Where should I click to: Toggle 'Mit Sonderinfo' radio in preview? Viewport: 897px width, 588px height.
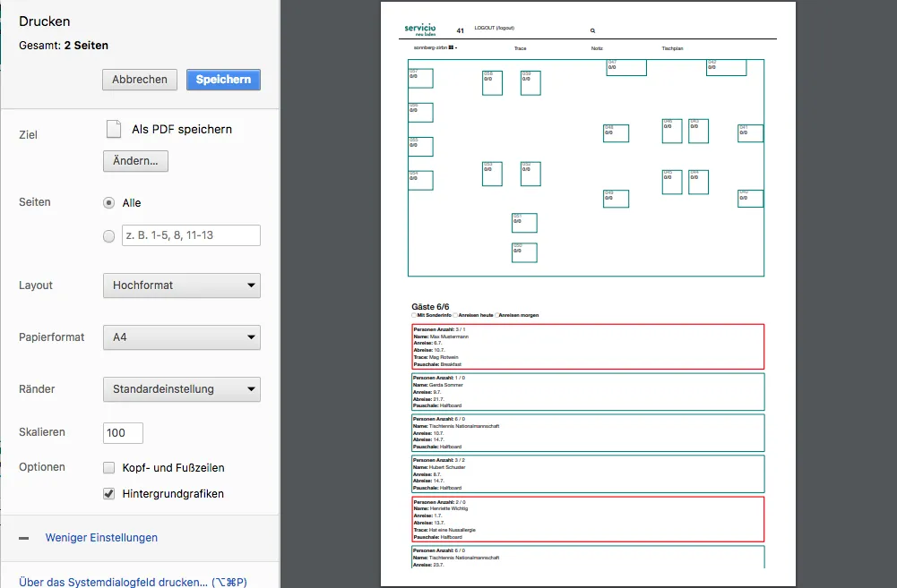coord(414,315)
